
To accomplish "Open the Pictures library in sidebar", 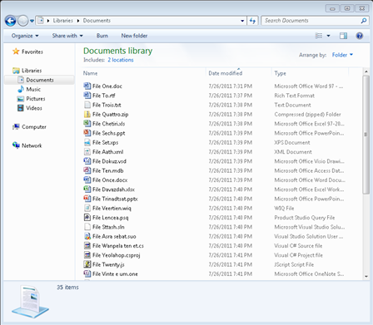I will [x=36, y=99].
